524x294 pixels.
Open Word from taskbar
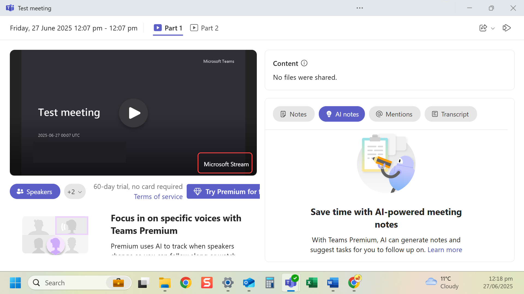pyautogui.click(x=333, y=283)
